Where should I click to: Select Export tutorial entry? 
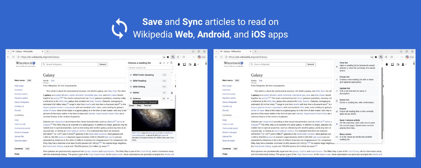357,111
